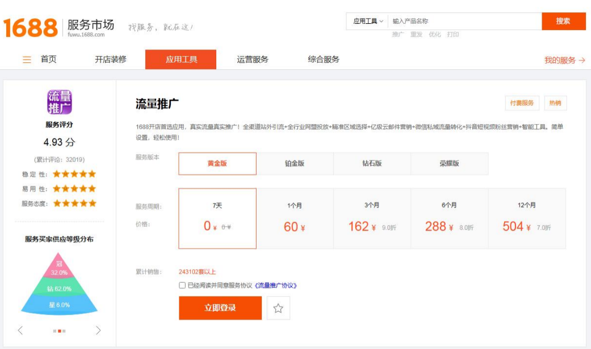Choose the 7天 free trial period
This screenshot has height=349, width=591.
(x=217, y=219)
